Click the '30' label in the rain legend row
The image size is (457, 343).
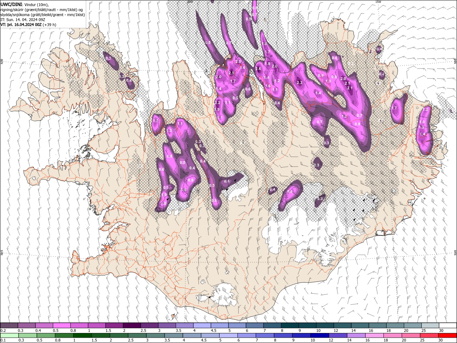tap(441, 340)
